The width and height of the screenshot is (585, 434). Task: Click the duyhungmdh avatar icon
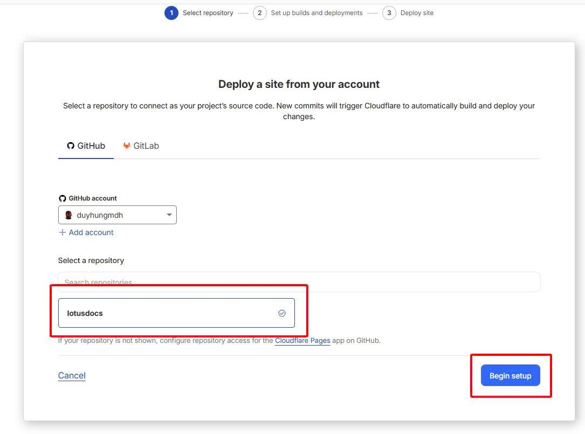tap(68, 215)
